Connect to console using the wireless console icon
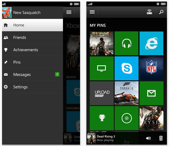 (149, 12)
